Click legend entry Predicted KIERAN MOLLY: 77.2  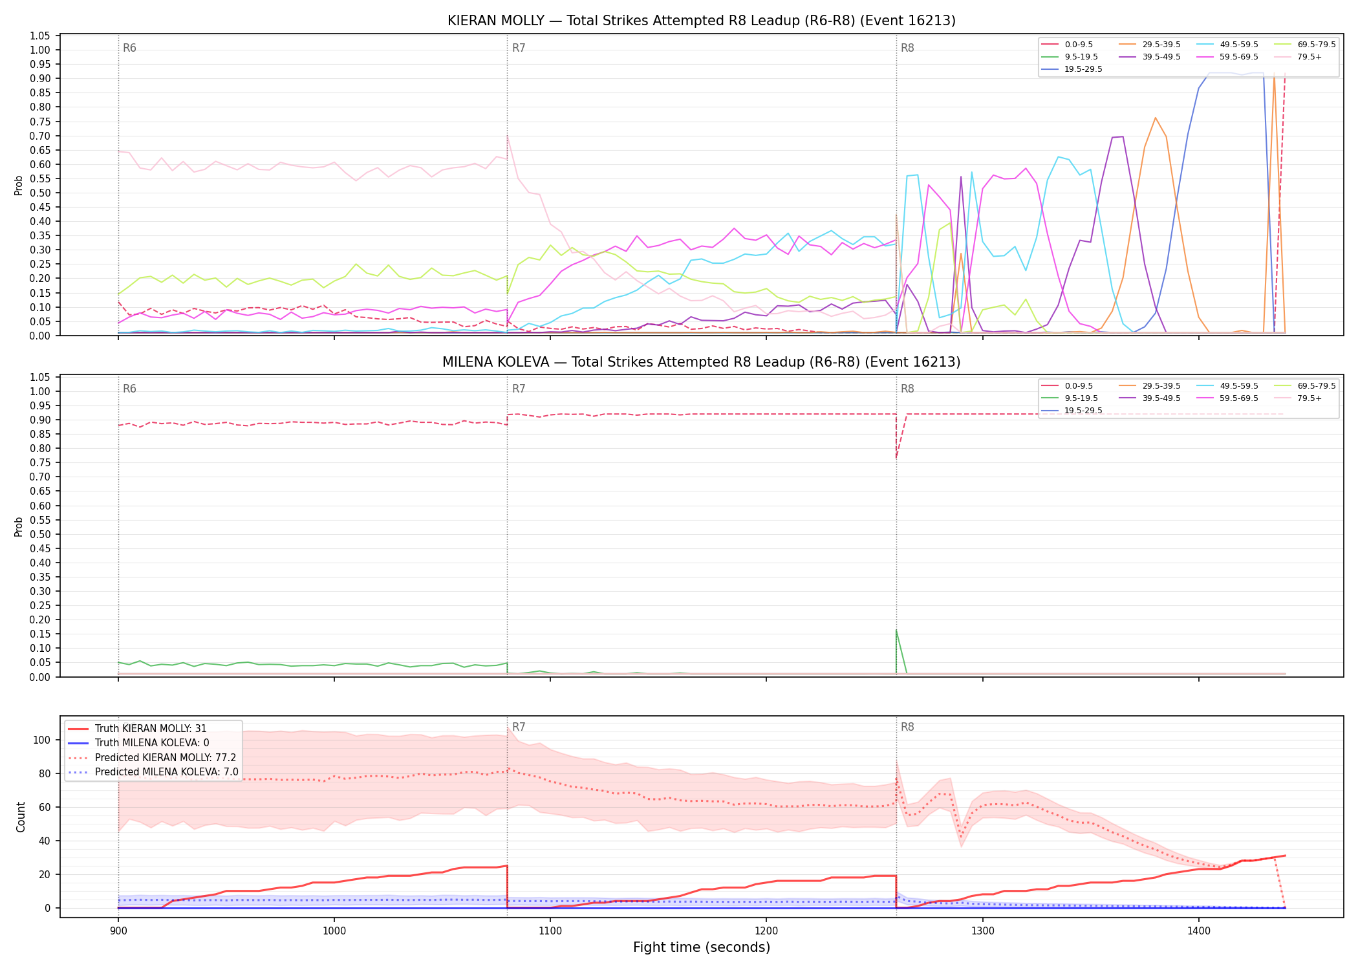152,758
